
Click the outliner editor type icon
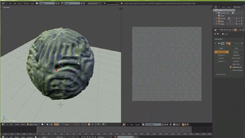tap(216, 7)
